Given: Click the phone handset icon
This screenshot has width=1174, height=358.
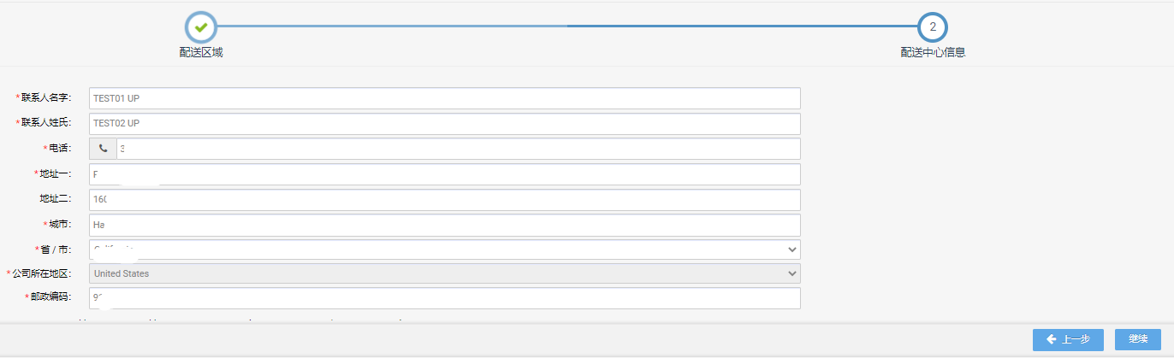Looking at the screenshot, I should 104,149.
